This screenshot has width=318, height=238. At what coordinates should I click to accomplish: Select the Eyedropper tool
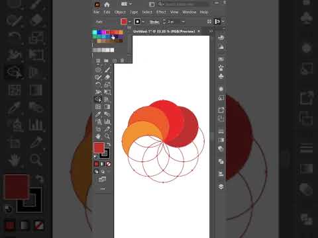tap(98, 114)
